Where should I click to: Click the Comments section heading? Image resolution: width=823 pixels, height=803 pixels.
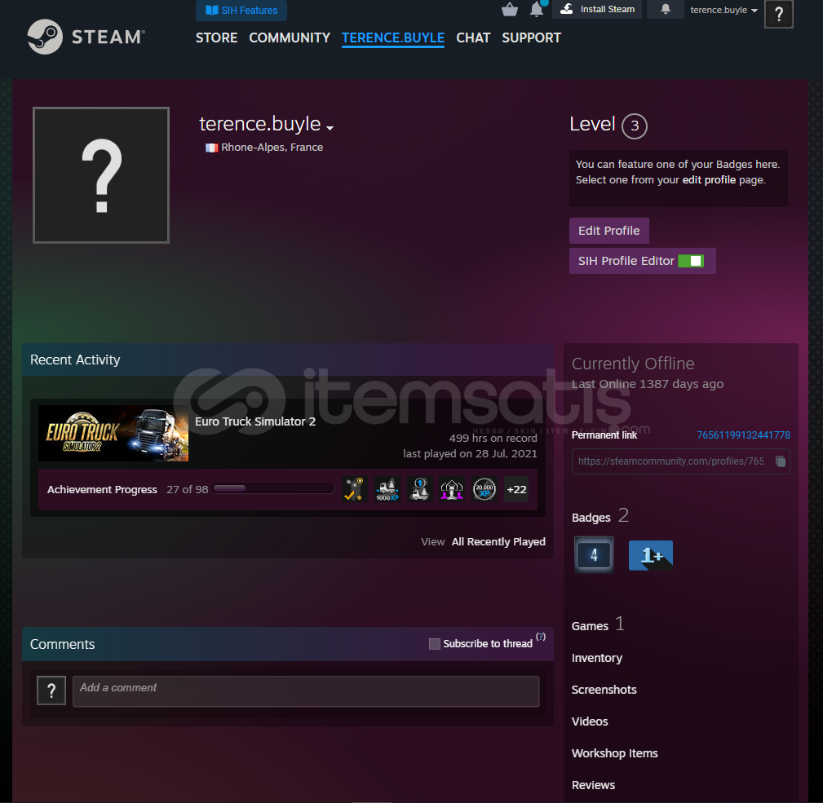(x=63, y=644)
